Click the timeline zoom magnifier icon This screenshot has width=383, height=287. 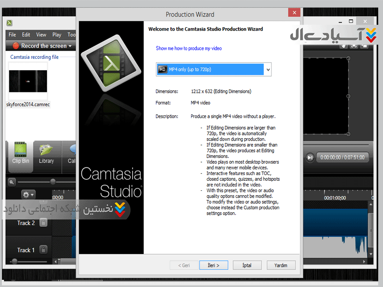11,182
